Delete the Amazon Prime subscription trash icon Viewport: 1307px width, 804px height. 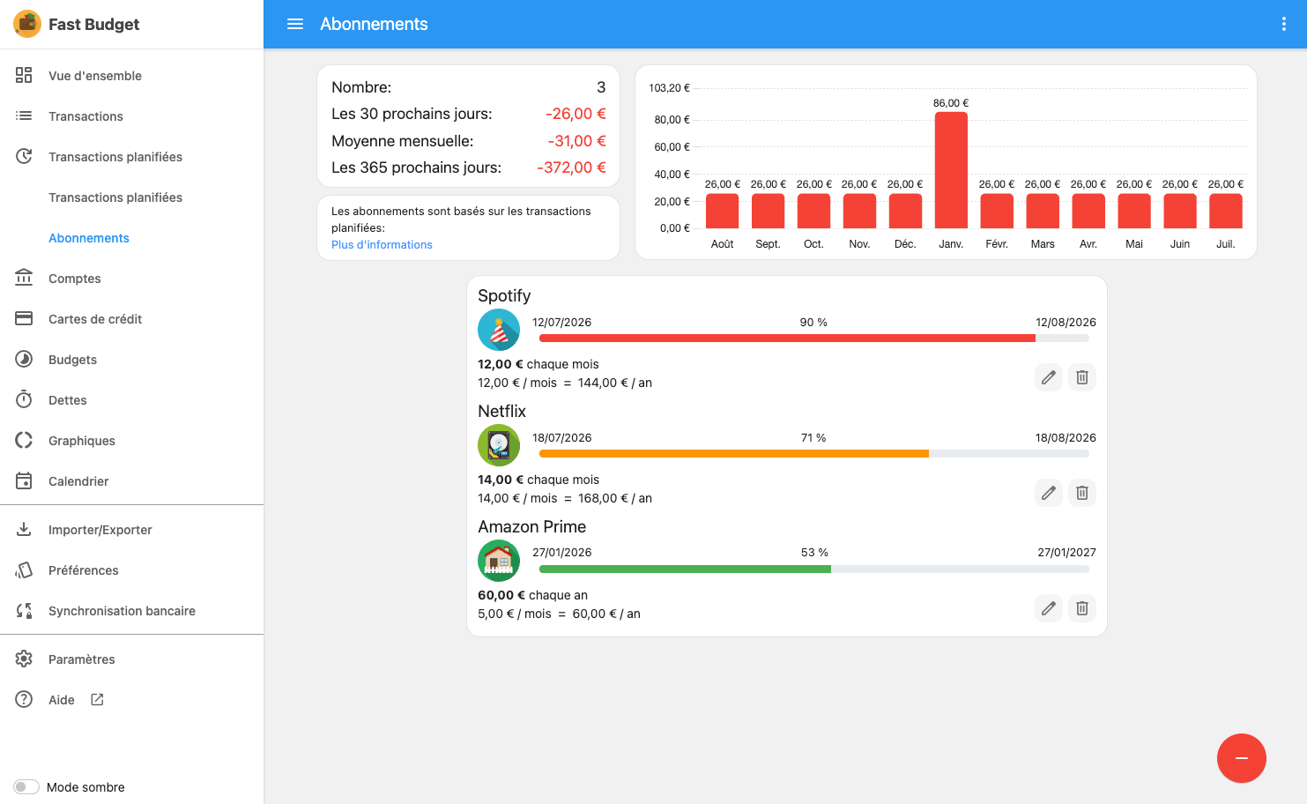[1081, 608]
